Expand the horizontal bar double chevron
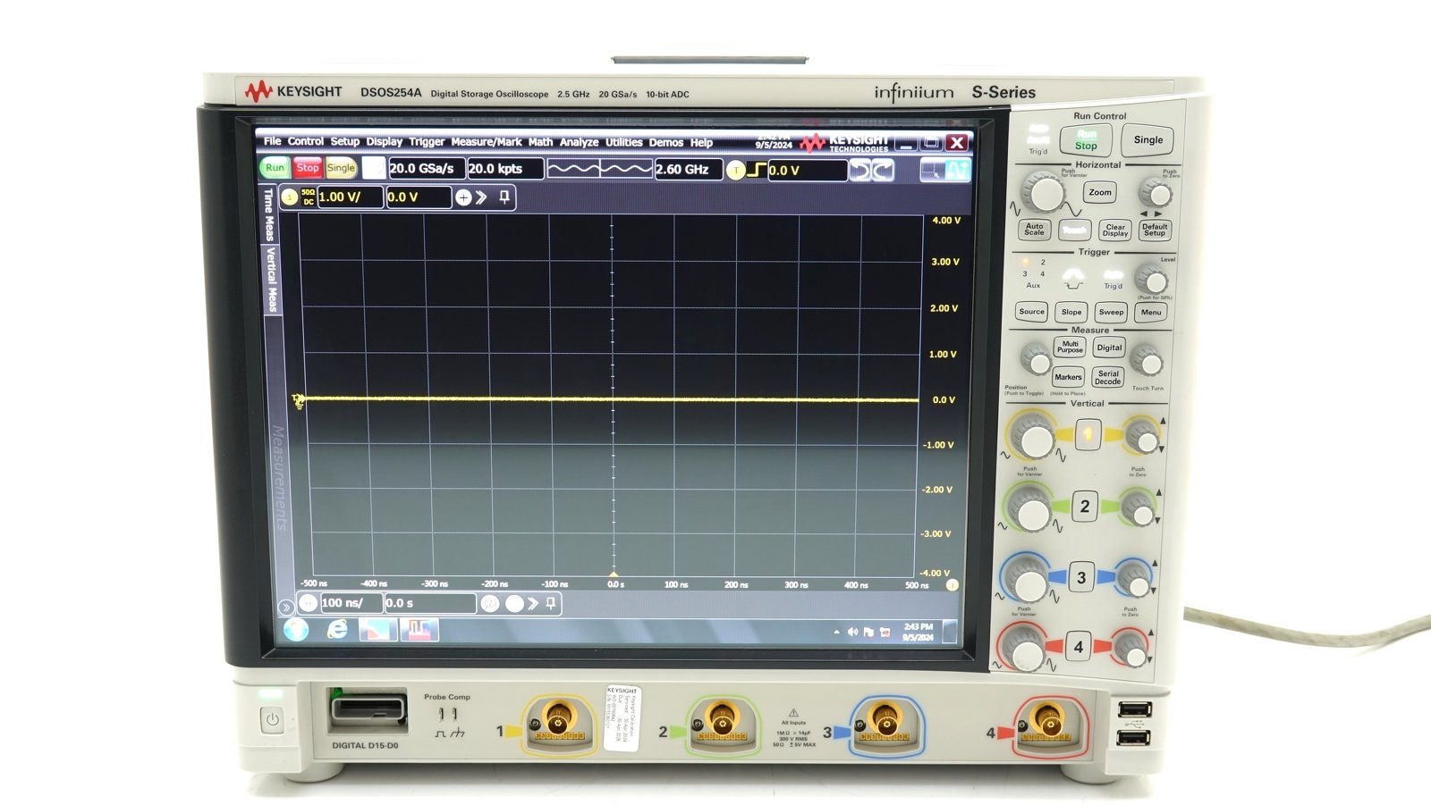Viewport: 1431px width, 805px height. (533, 604)
